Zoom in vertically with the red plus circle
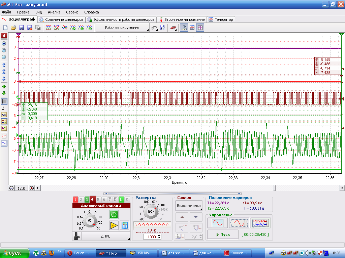345x258 pixels. [4, 57]
